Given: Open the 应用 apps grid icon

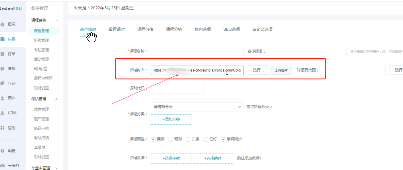Looking at the screenshot, I should point(3,128).
